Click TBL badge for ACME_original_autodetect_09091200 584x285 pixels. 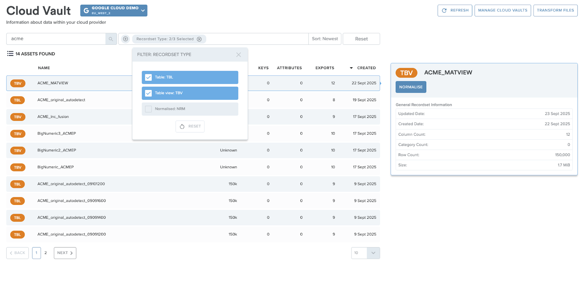18,234
